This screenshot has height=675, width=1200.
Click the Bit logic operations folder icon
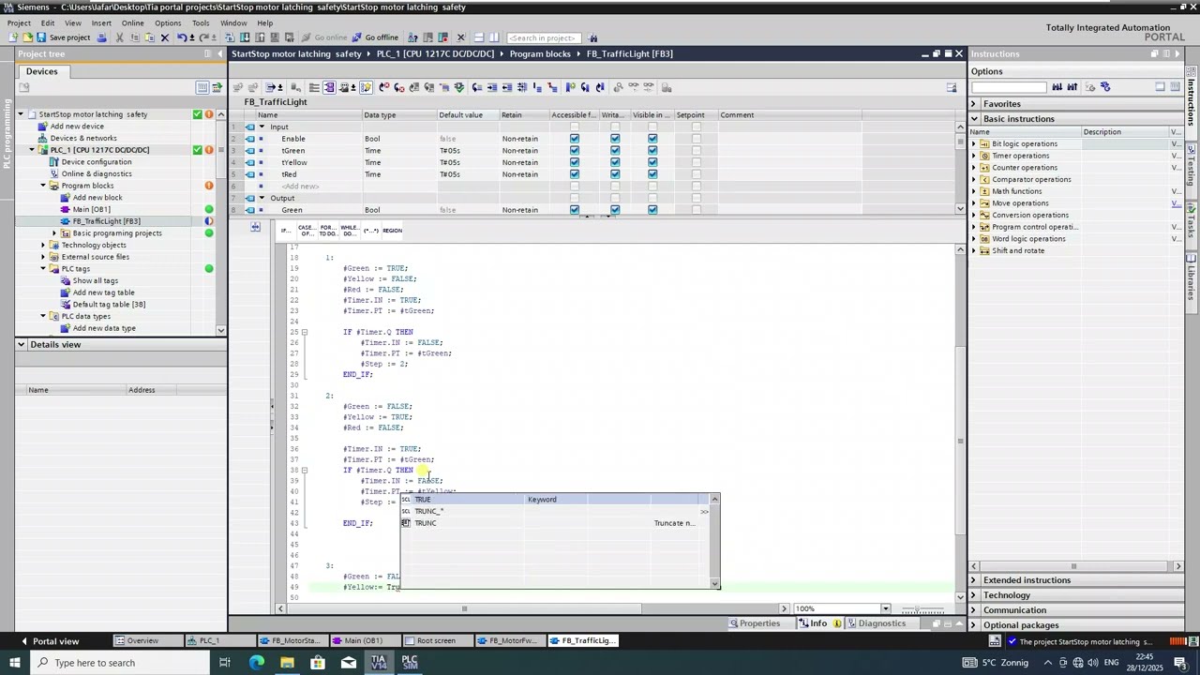point(984,143)
